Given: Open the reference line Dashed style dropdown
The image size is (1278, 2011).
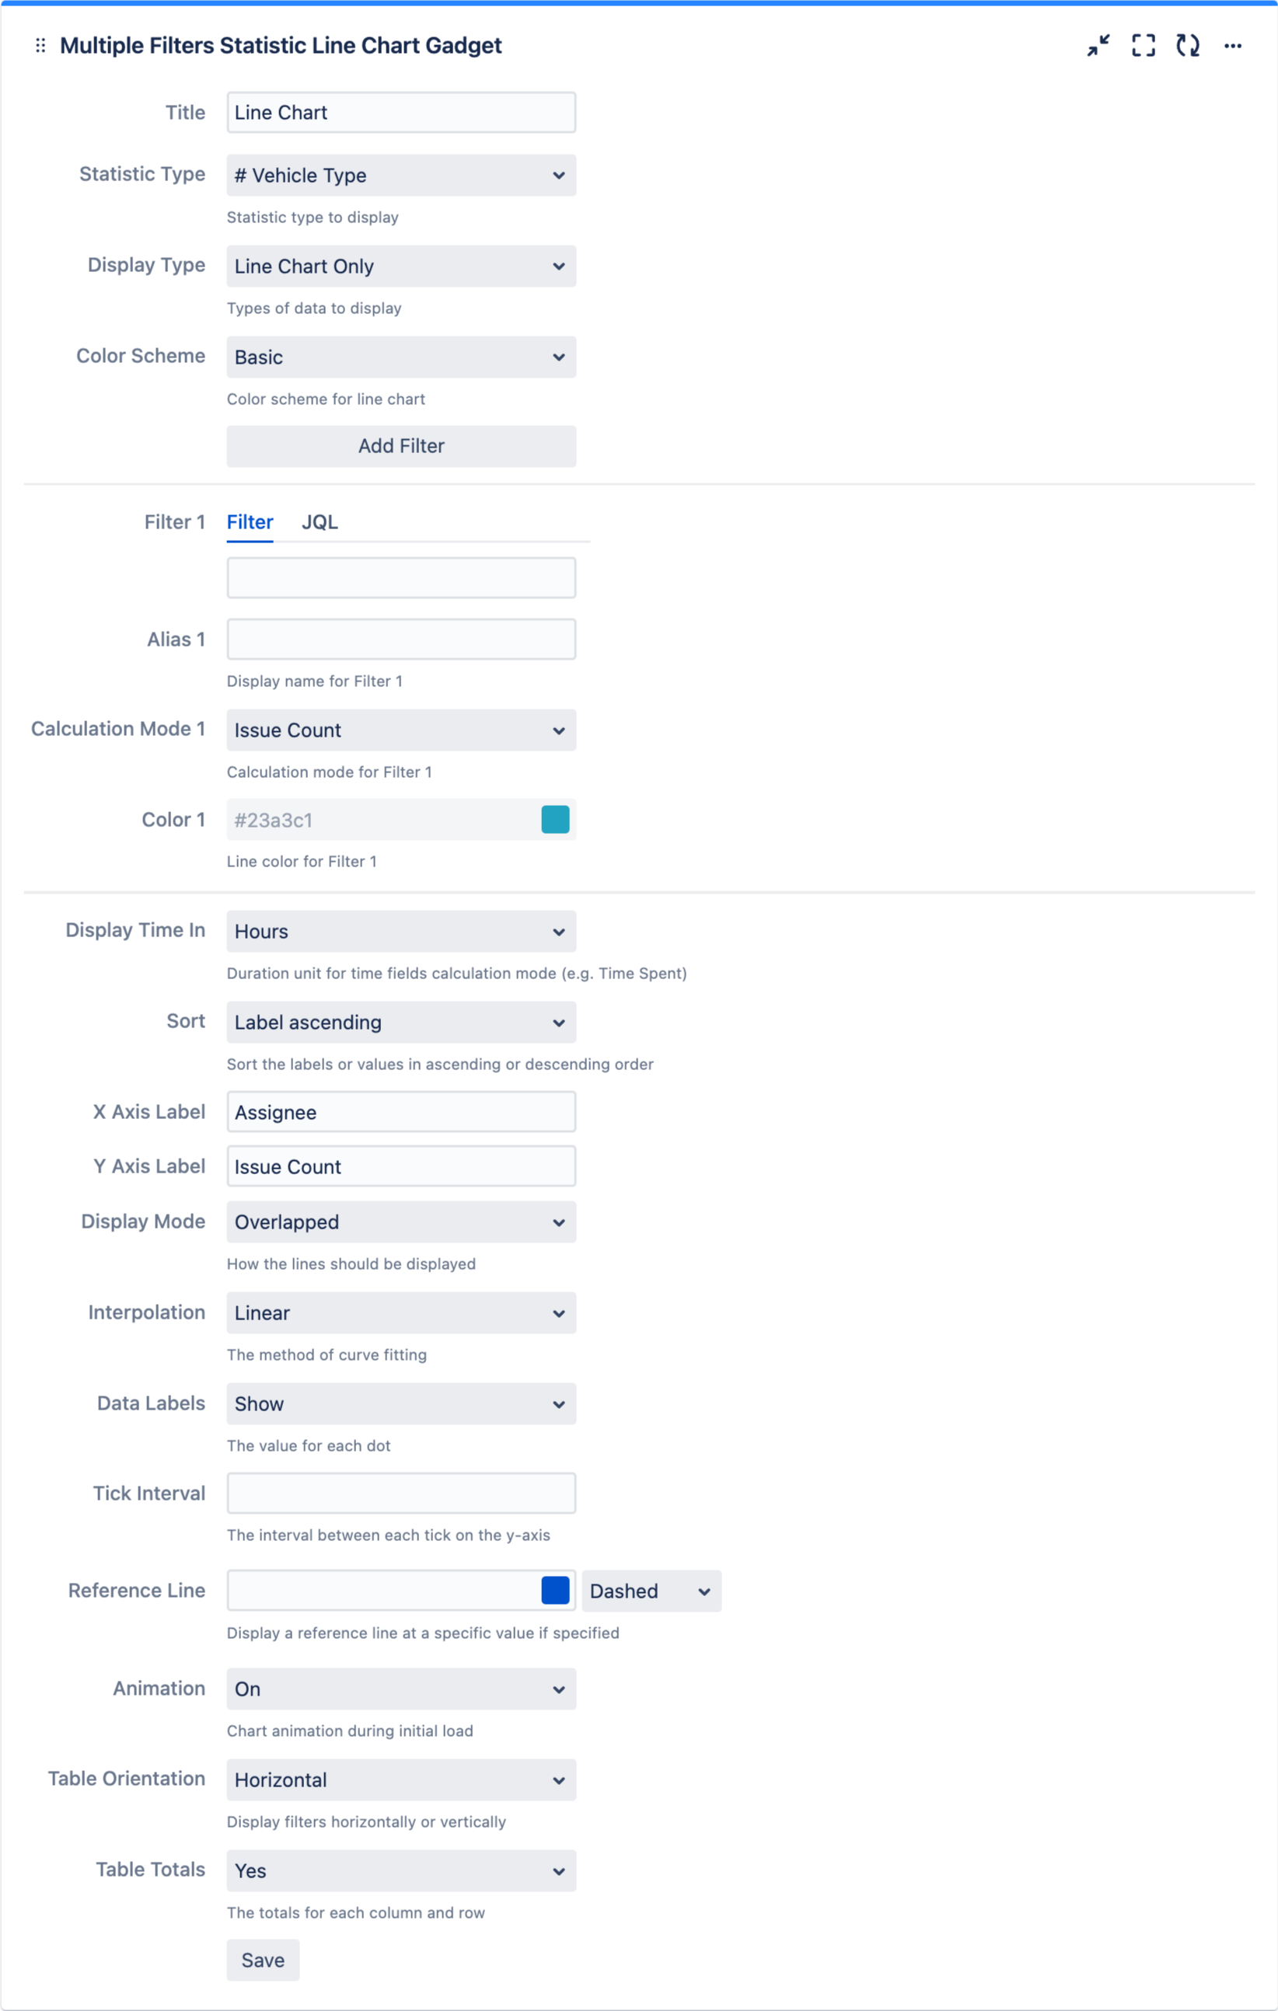Looking at the screenshot, I should click(x=651, y=1591).
